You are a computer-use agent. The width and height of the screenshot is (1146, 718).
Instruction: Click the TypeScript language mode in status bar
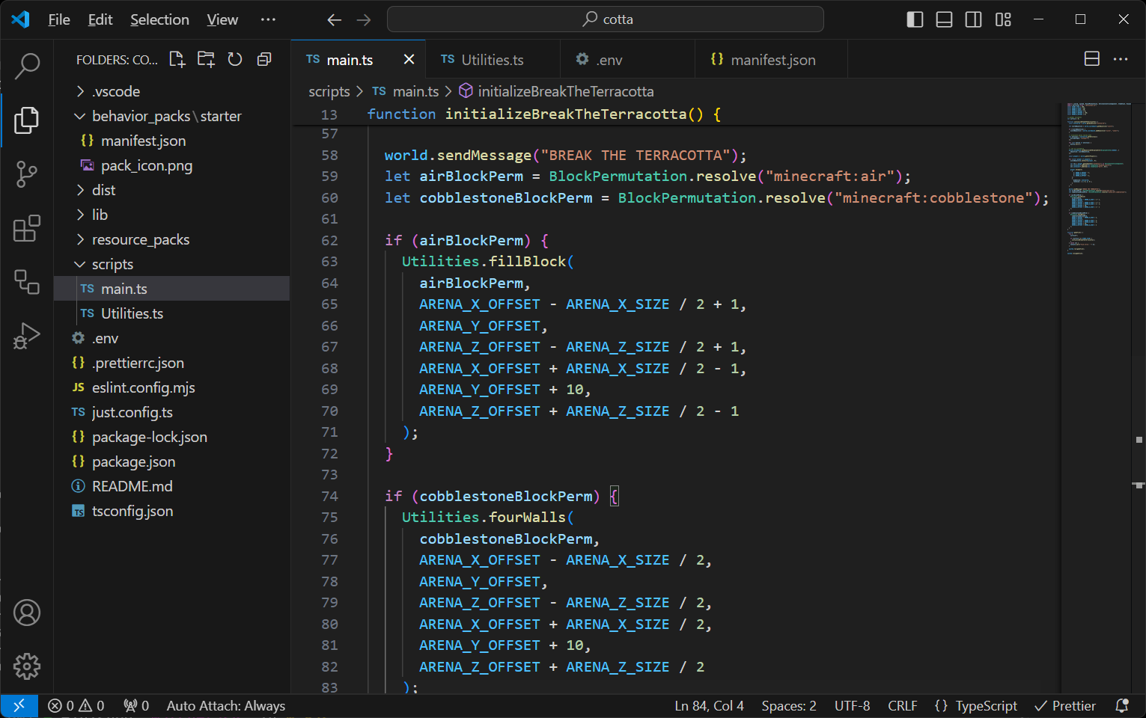(986, 705)
